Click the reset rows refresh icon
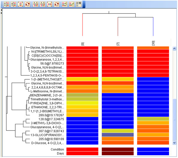This screenshot has width=178, height=158. point(27,4)
